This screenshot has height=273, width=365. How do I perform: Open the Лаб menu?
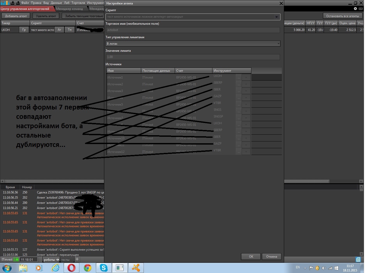67,3
